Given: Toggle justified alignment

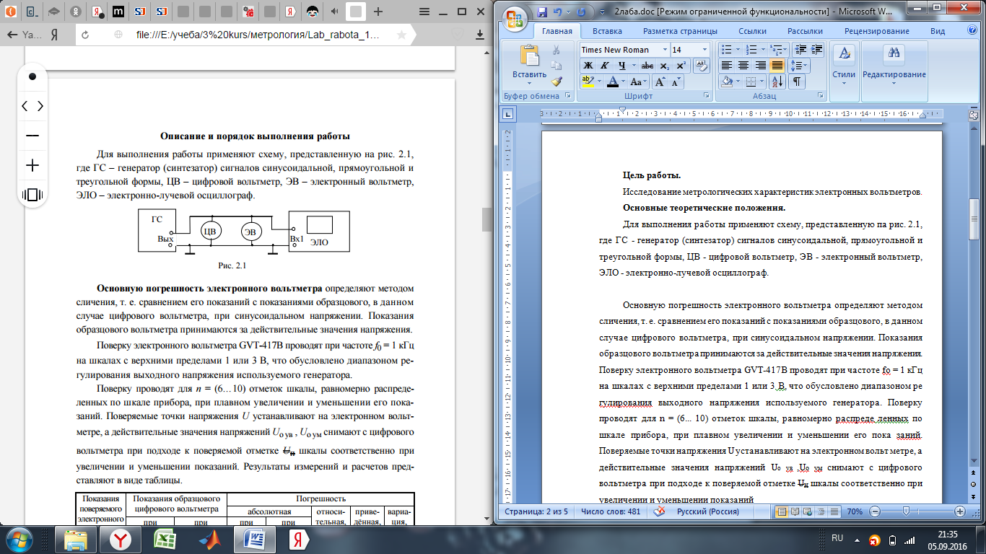Looking at the screenshot, I should point(777,66).
